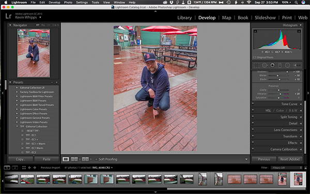Activate the Red Eye Correction tool
The image size is (310, 194).
coord(272,65)
